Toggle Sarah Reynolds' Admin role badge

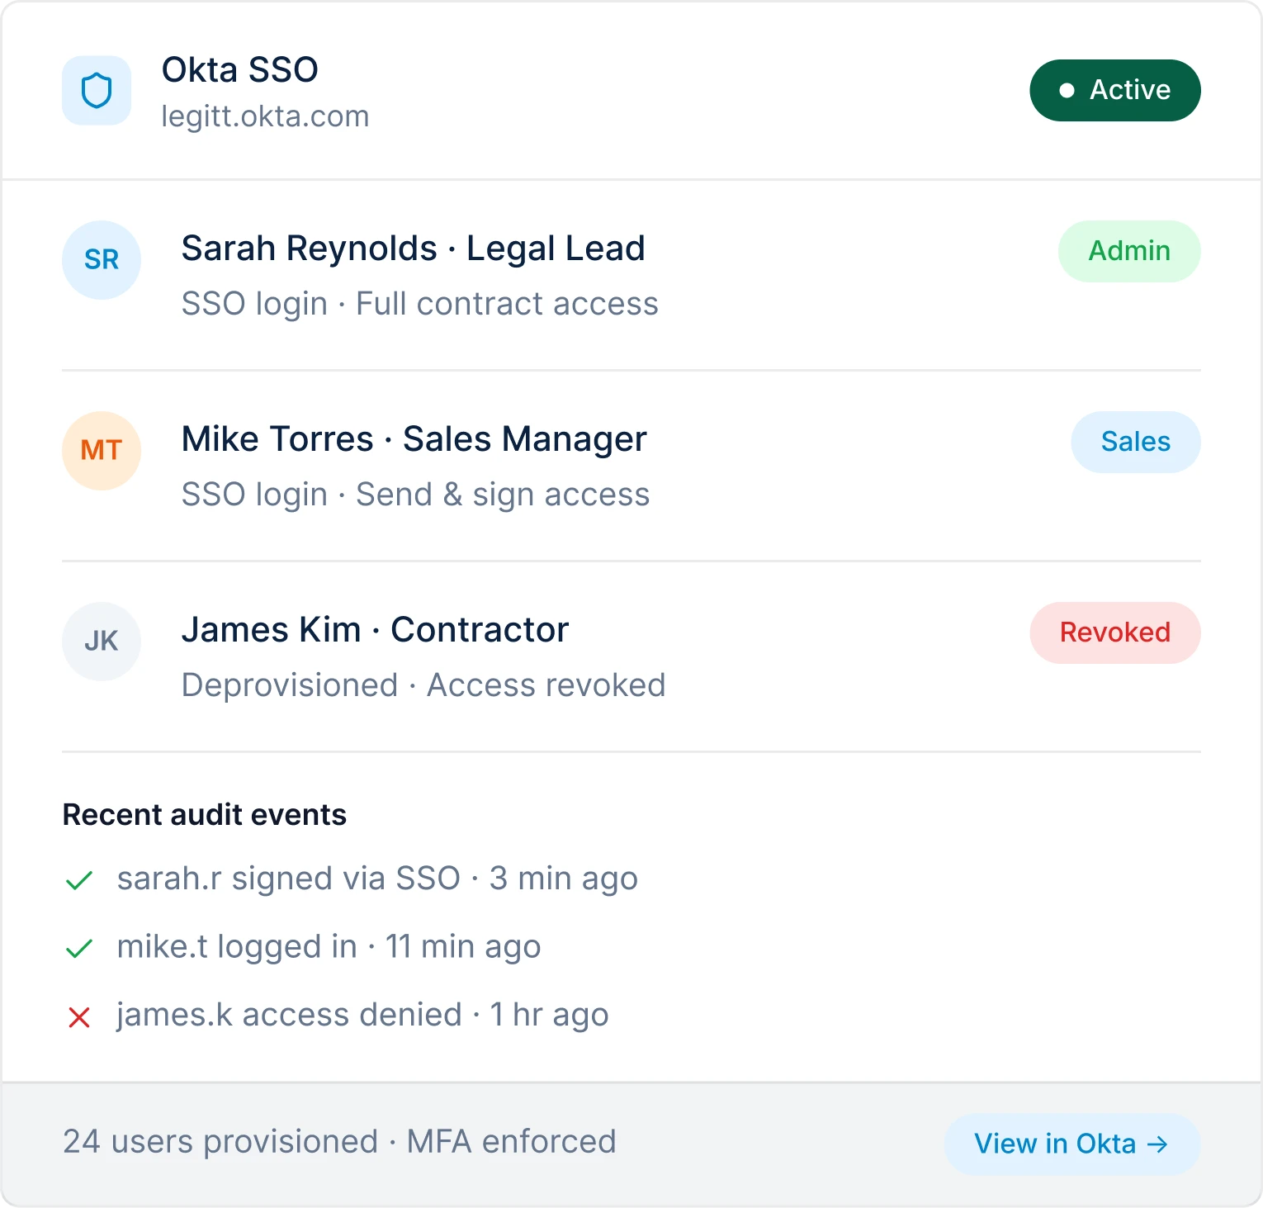pos(1128,251)
